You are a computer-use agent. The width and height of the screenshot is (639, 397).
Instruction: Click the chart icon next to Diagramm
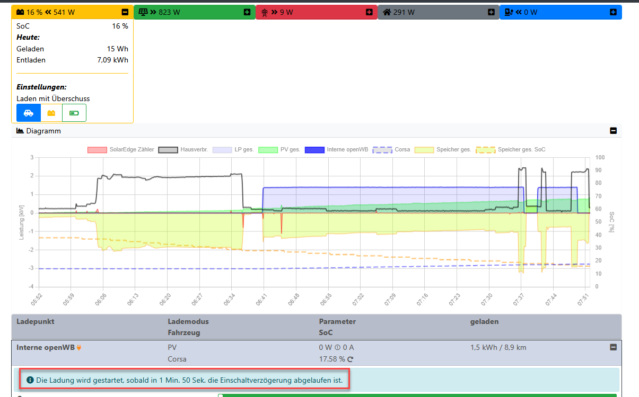click(x=20, y=131)
